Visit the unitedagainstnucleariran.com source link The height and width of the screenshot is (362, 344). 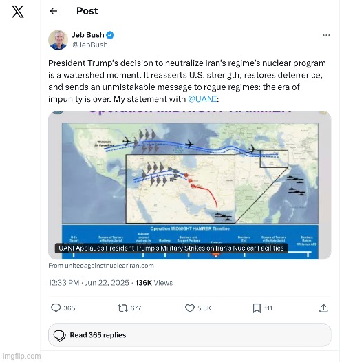[101, 266]
